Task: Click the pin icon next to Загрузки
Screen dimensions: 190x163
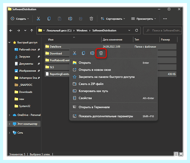Action: [x=39, y=57]
